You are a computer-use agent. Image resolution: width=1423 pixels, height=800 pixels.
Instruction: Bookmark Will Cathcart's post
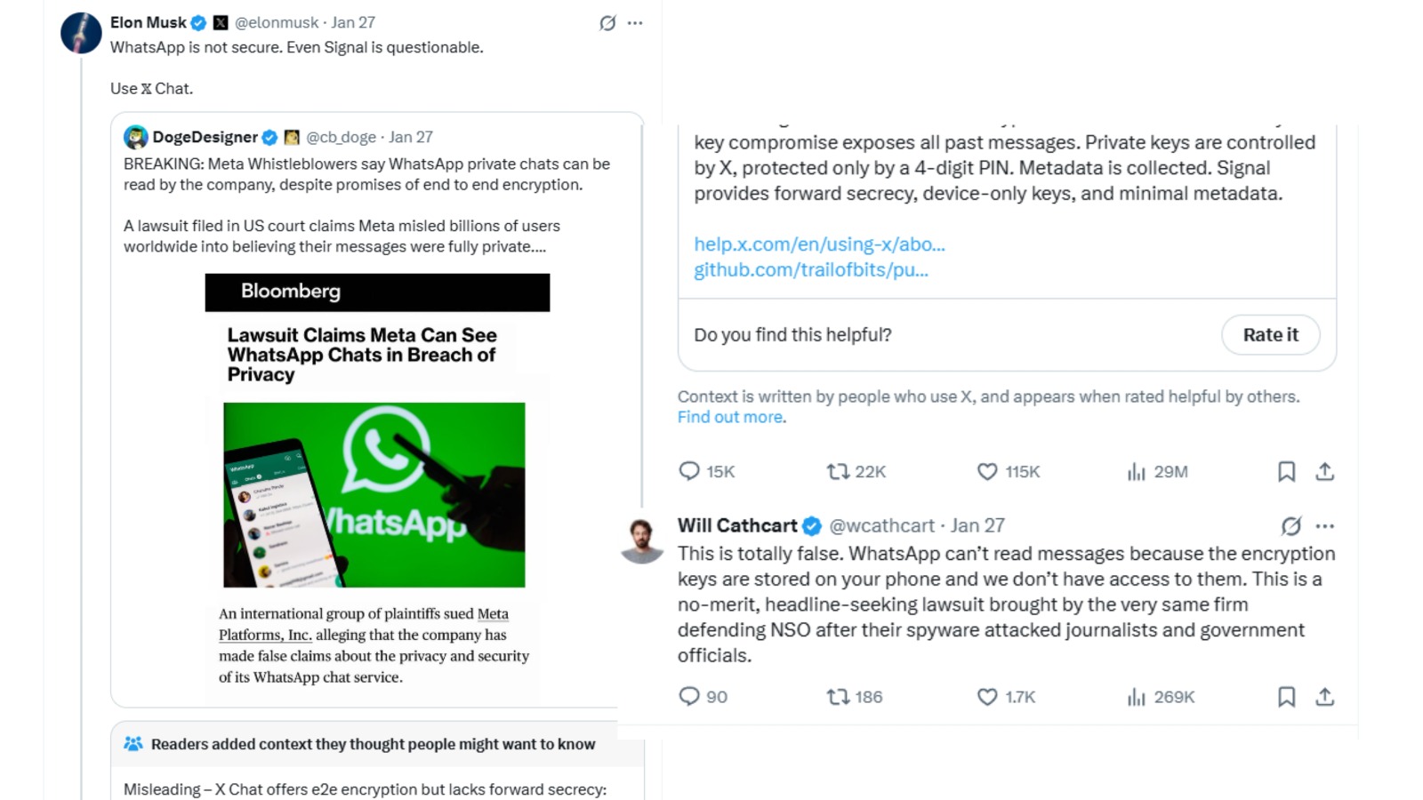(1286, 697)
